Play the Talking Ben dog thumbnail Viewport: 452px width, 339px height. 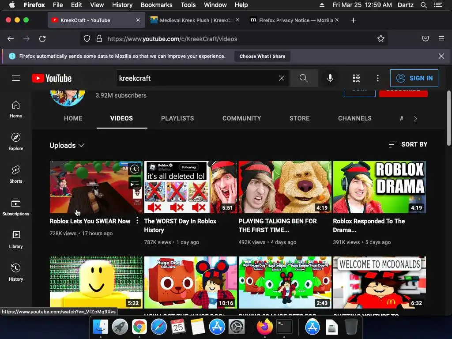(x=285, y=187)
